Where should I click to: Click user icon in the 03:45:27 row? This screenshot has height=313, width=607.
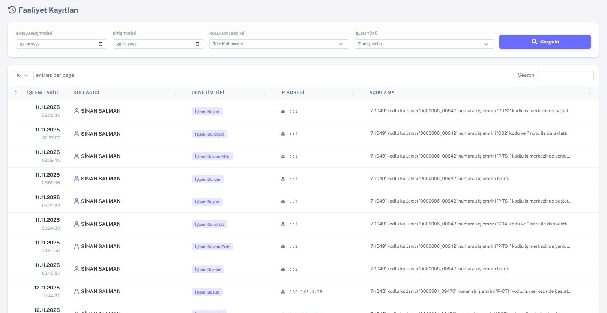(77, 269)
